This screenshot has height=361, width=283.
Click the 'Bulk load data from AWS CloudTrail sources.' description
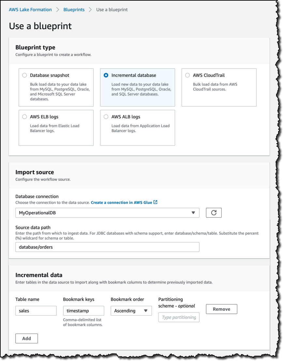click(215, 87)
